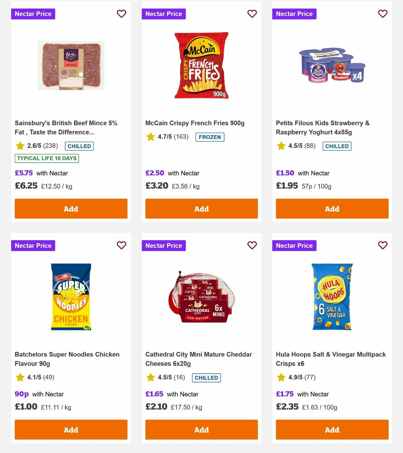The width and height of the screenshot is (403, 453).
Task: Toggle favourite heart on Batchelors Super Noodles
Action: coord(121,246)
